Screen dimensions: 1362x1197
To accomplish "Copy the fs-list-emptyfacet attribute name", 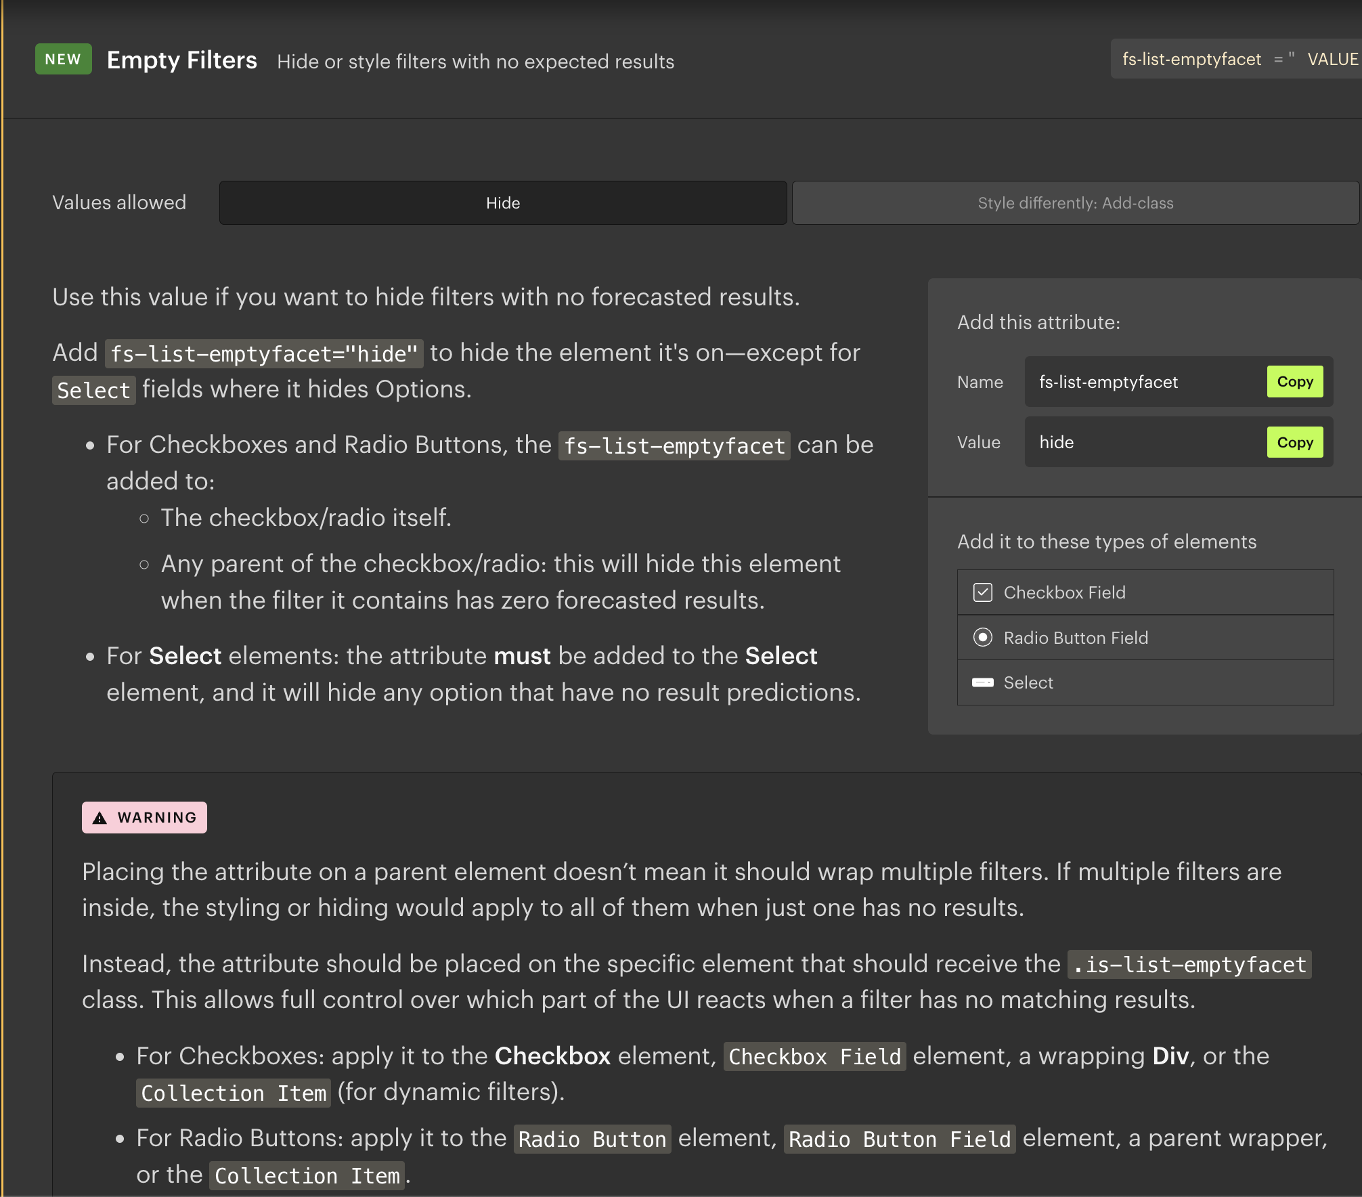I will (1294, 382).
